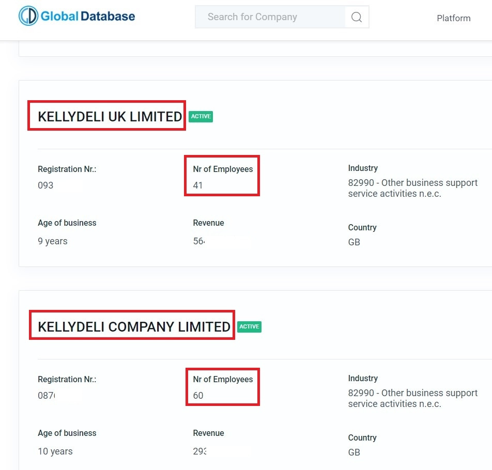Select employee count 41 for KELLYDELI UK
Screen dimensions: 492x470
(x=197, y=185)
